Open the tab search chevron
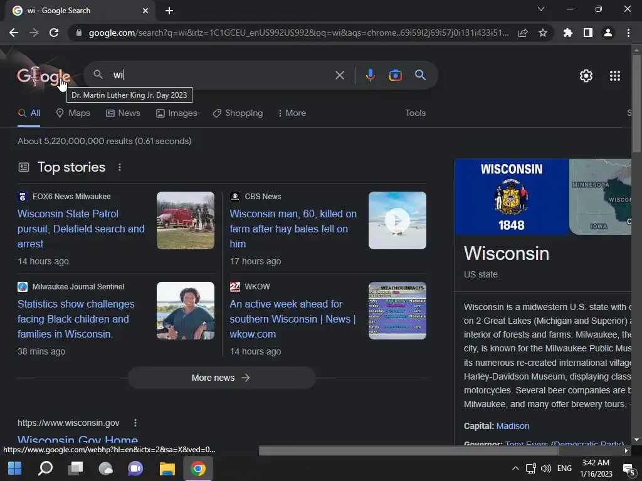This screenshot has height=481, width=642. (x=541, y=9)
